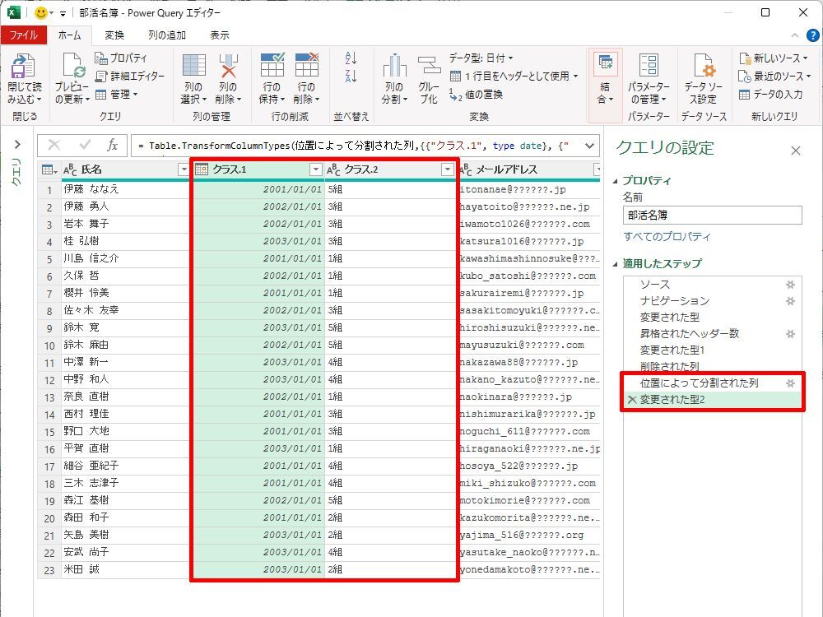Click the 列の削除 (Remove Columns) icon

(228, 67)
